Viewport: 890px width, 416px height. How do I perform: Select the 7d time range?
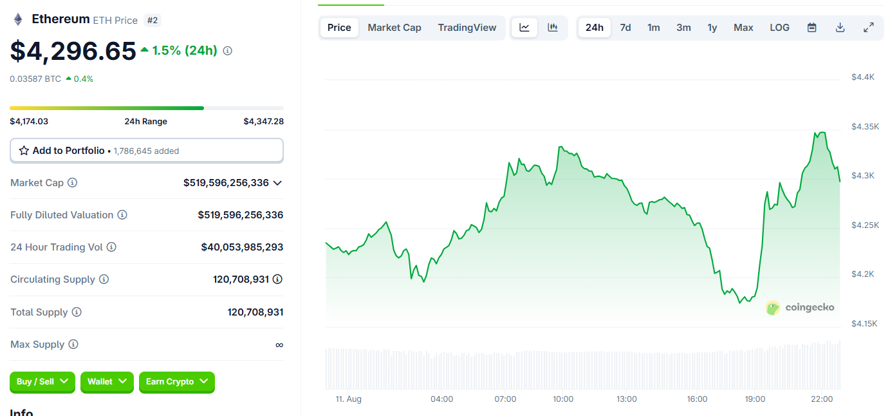click(x=626, y=28)
